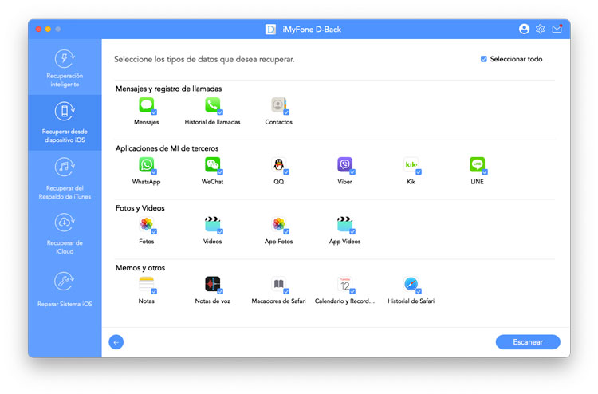The width and height of the screenshot is (598, 394).
Task: Uncheck the Mensajes checkbox
Action: [x=154, y=112]
